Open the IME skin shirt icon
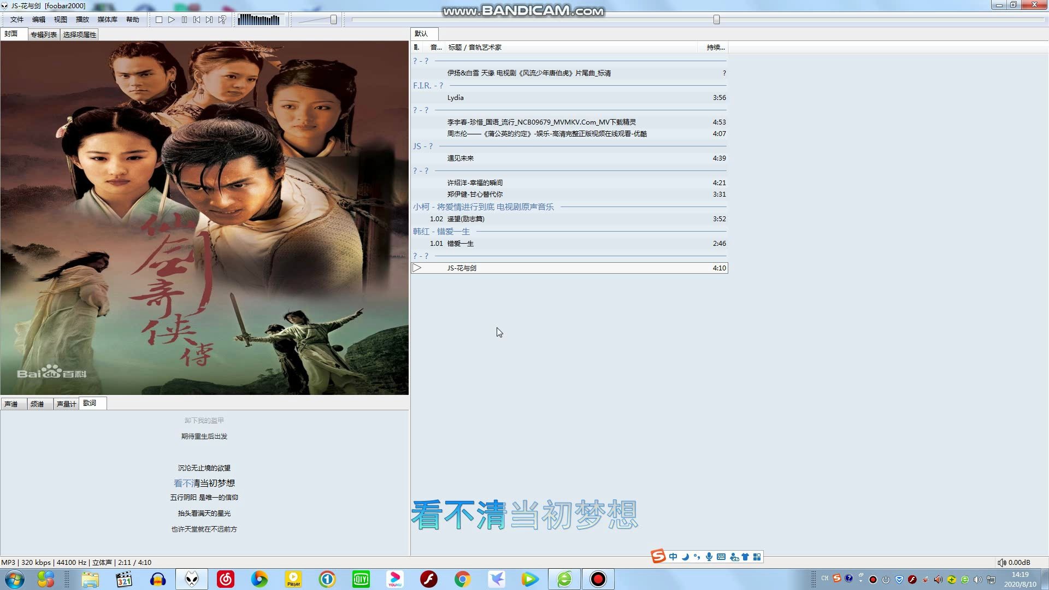The image size is (1049, 590). click(x=745, y=557)
